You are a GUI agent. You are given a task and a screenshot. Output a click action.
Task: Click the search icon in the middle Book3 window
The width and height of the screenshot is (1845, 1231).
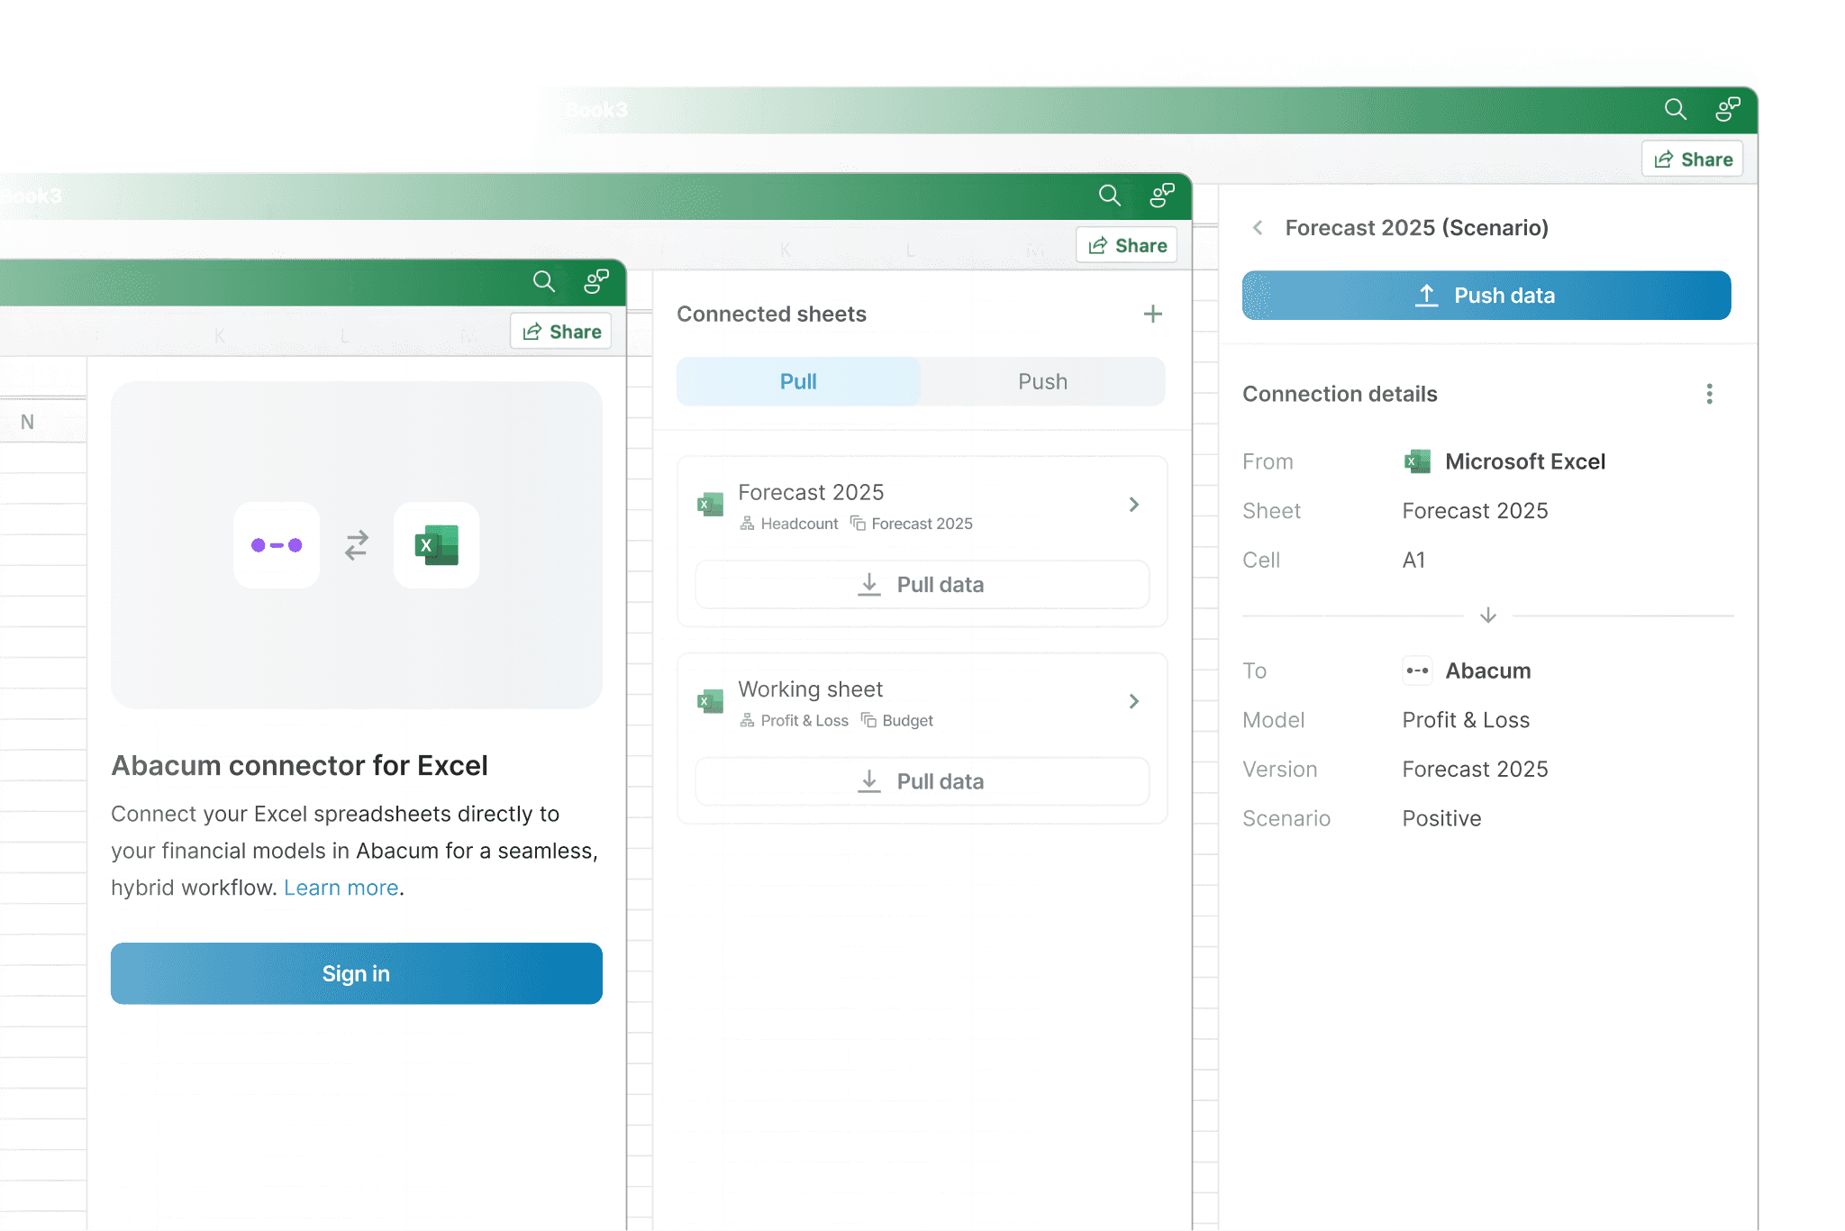pyautogui.click(x=1109, y=196)
